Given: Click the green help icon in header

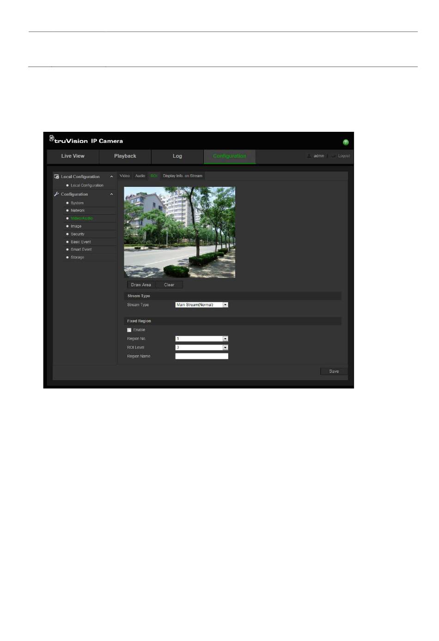Looking at the screenshot, I should 346,142.
